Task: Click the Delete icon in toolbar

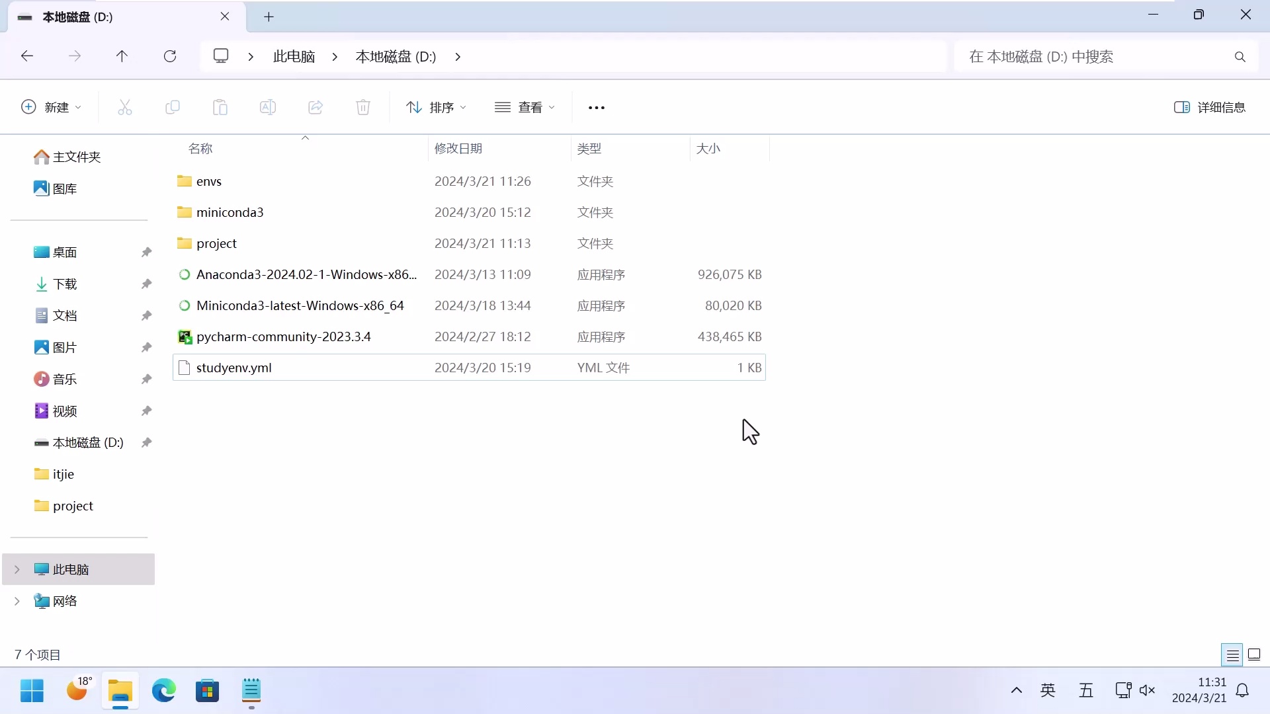Action: pyautogui.click(x=363, y=107)
